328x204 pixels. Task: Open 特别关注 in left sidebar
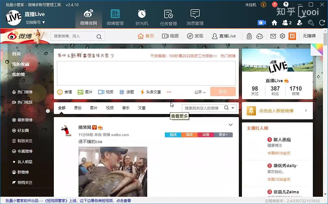pyautogui.click(x=22, y=141)
